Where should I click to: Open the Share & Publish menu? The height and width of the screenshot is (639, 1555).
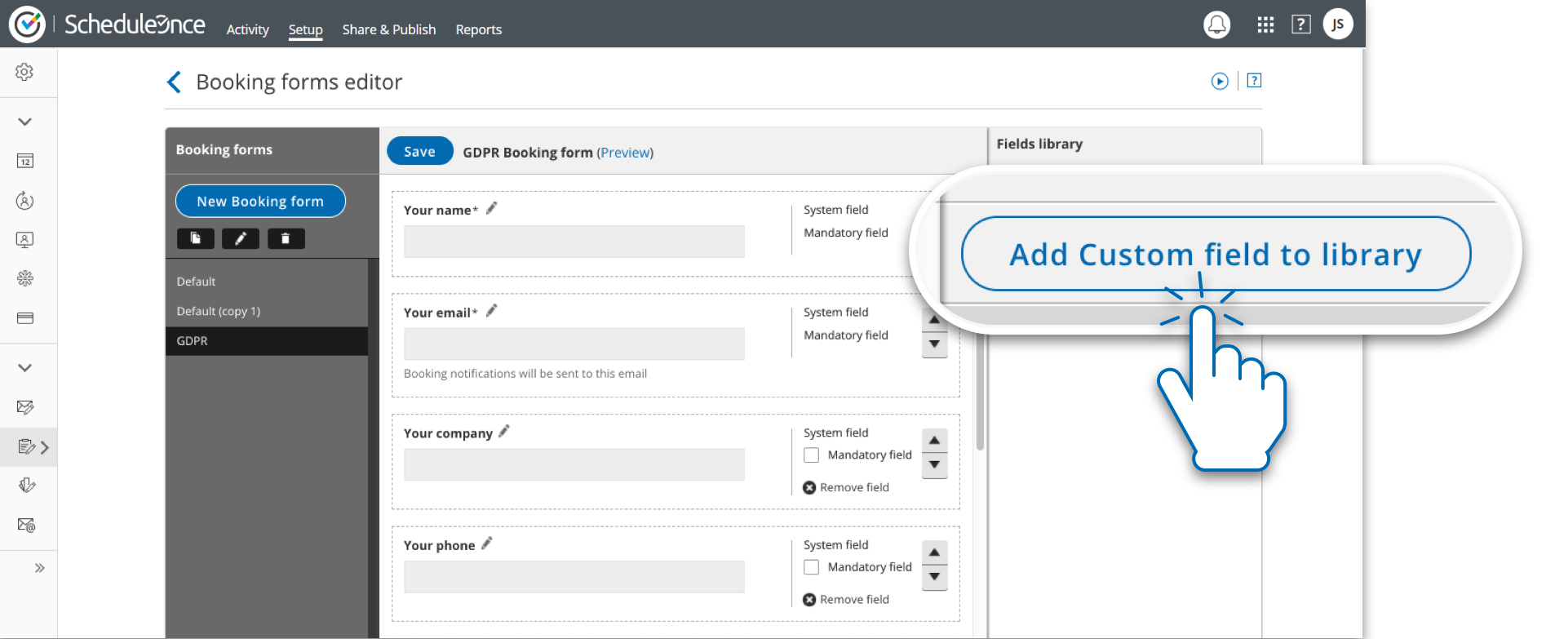point(389,29)
